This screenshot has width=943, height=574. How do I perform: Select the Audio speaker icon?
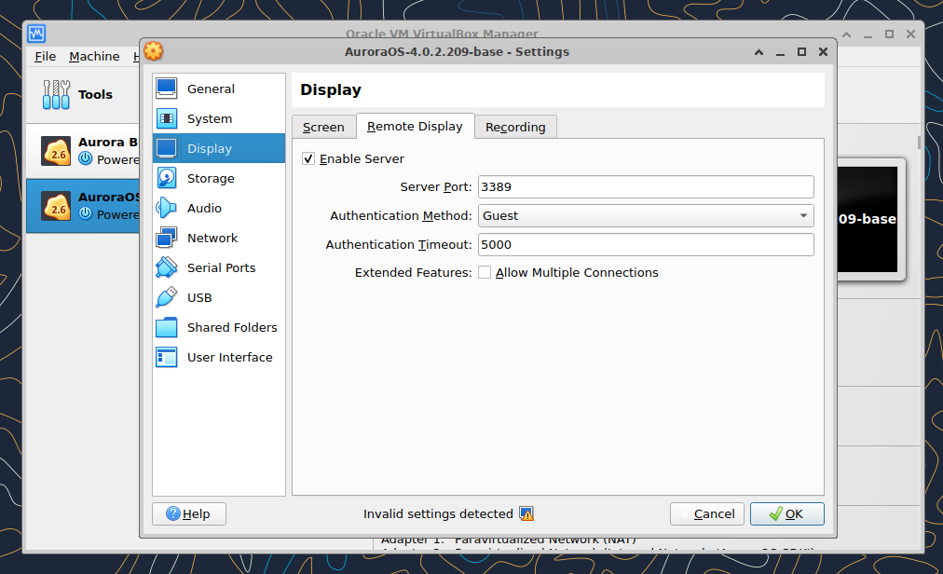tap(167, 208)
